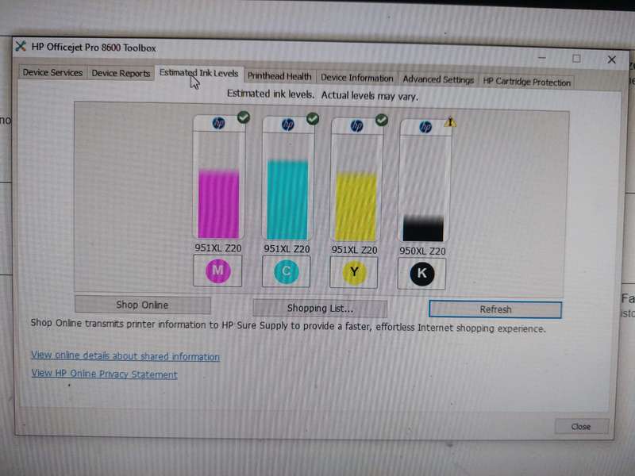Click the cyan ink level bar
The image size is (635, 476).
tap(287, 200)
